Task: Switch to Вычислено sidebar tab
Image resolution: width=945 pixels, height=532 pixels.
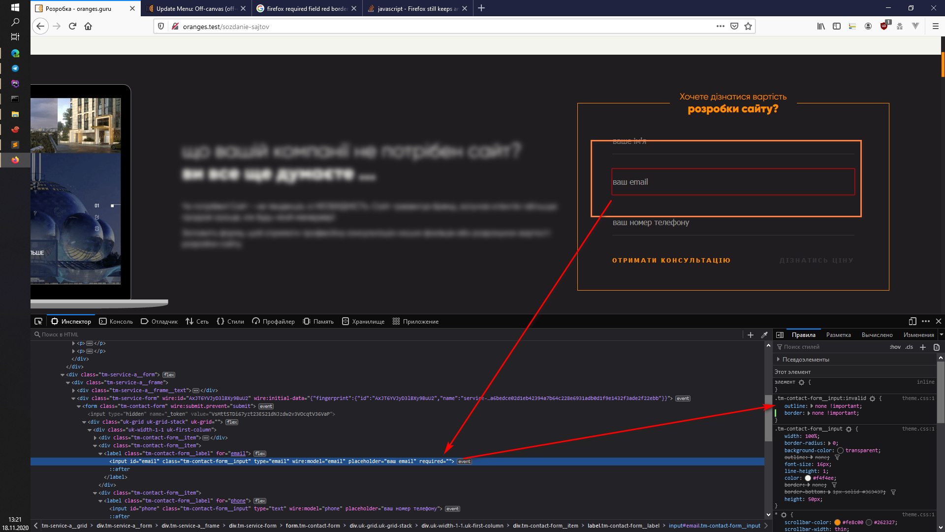Action: [x=877, y=335]
